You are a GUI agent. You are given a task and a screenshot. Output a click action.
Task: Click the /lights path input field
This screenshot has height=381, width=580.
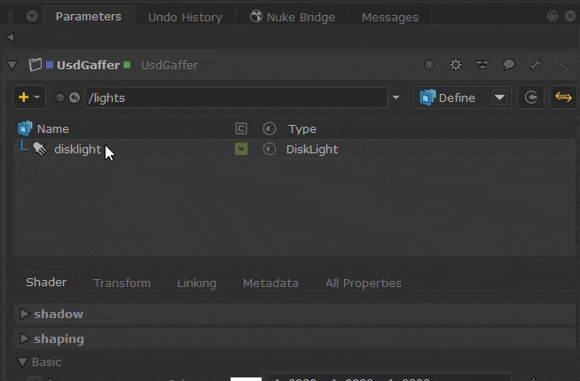point(235,97)
